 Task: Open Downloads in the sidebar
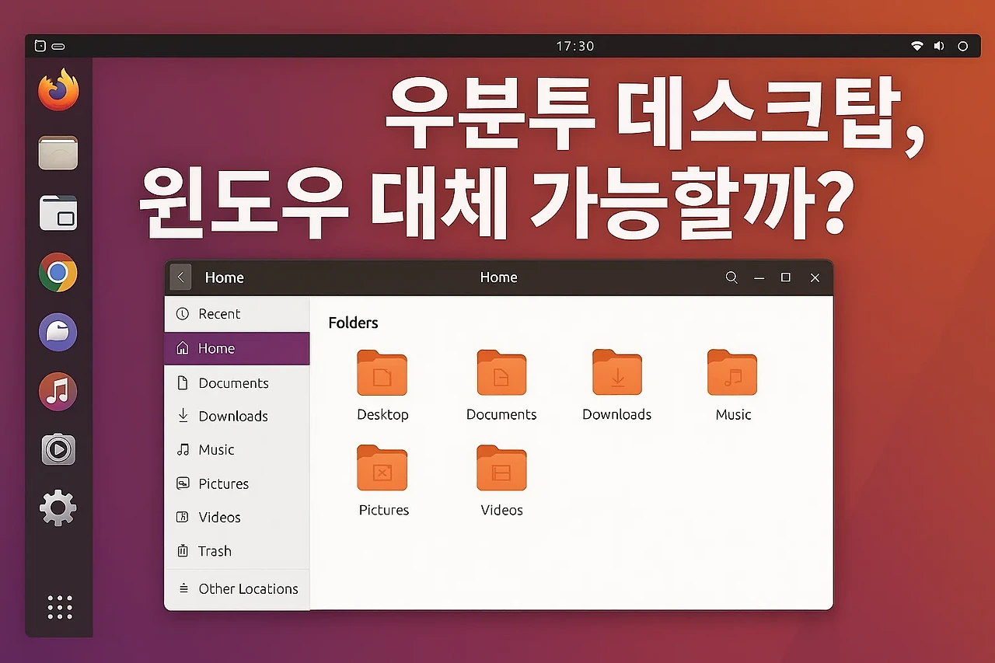237,416
